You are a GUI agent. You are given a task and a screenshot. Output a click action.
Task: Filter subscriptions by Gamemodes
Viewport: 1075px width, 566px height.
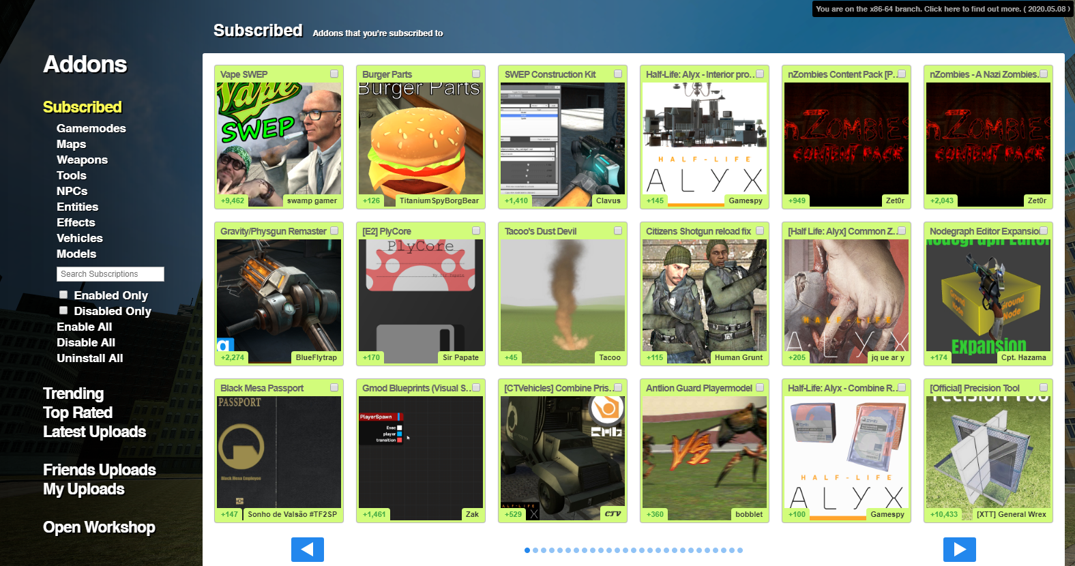coord(91,128)
